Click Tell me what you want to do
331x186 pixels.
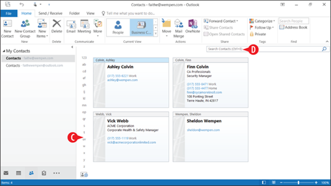coord(128,13)
